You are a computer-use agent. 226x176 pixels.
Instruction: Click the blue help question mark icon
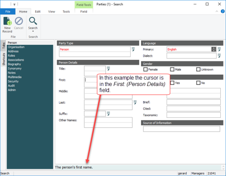tap(223, 11)
